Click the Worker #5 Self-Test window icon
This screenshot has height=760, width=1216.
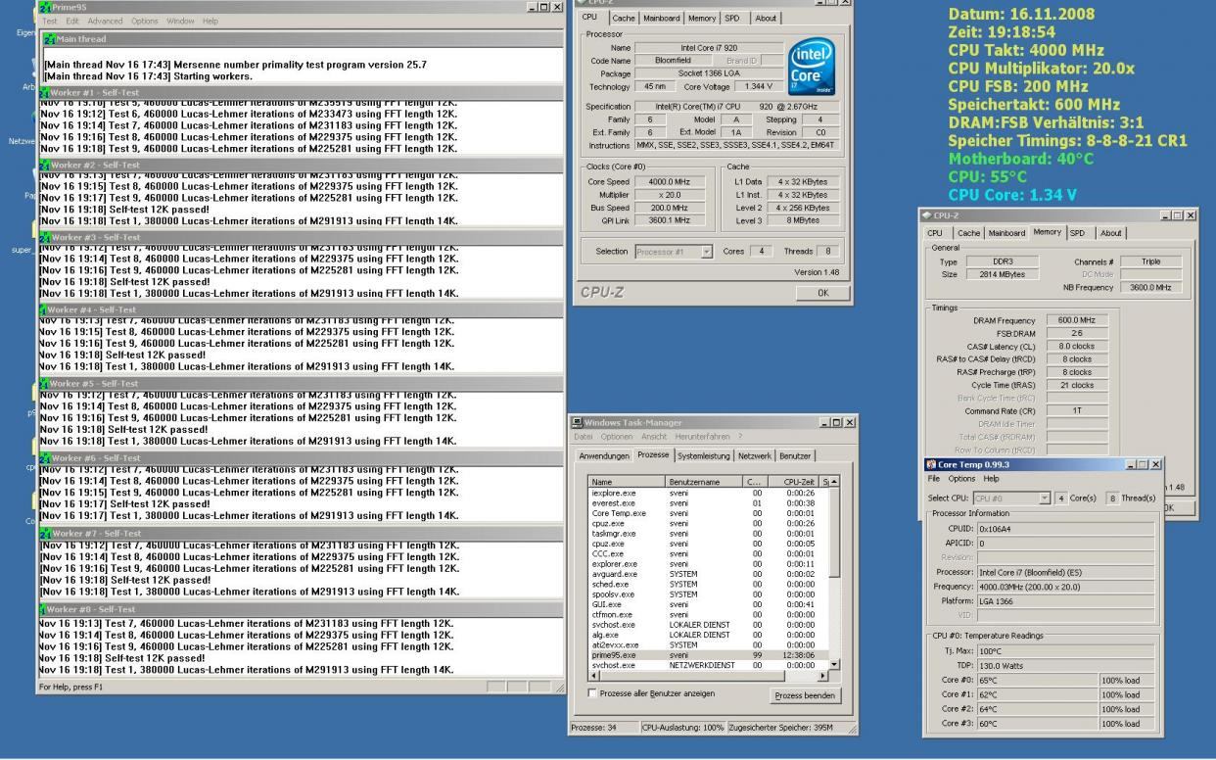(x=46, y=383)
